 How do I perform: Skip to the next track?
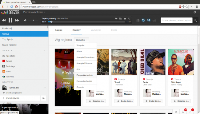point(17,20)
